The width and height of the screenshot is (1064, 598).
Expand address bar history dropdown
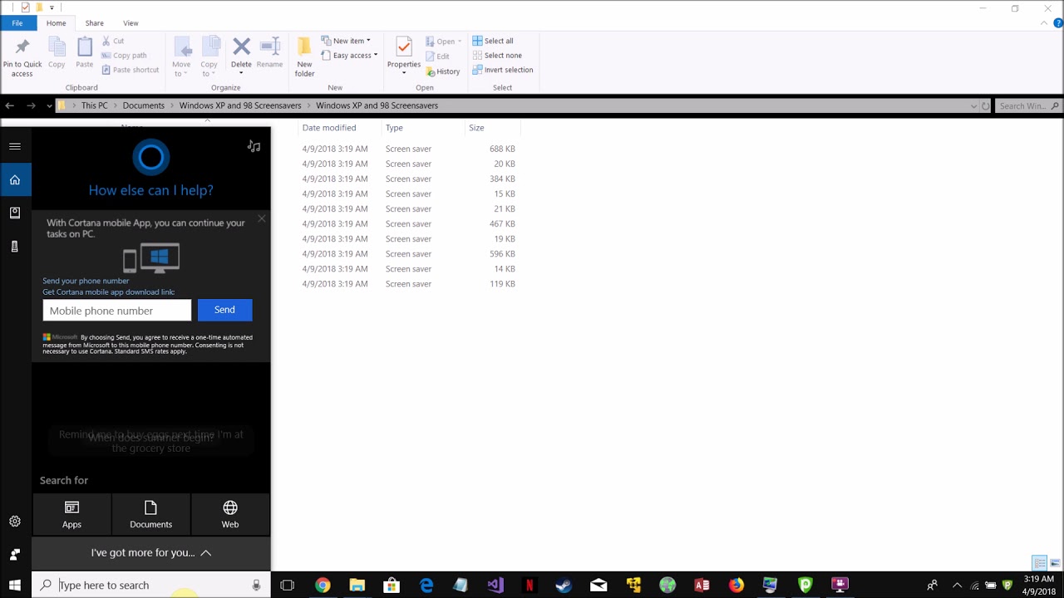[x=973, y=105]
